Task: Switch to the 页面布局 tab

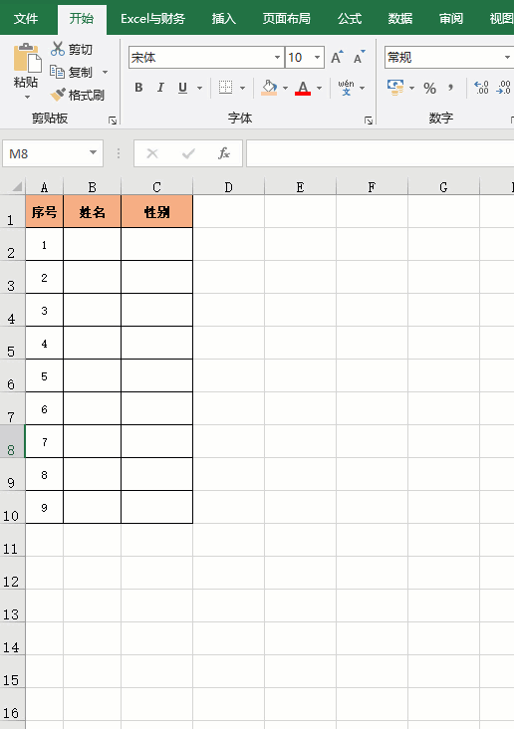Action: tap(287, 19)
